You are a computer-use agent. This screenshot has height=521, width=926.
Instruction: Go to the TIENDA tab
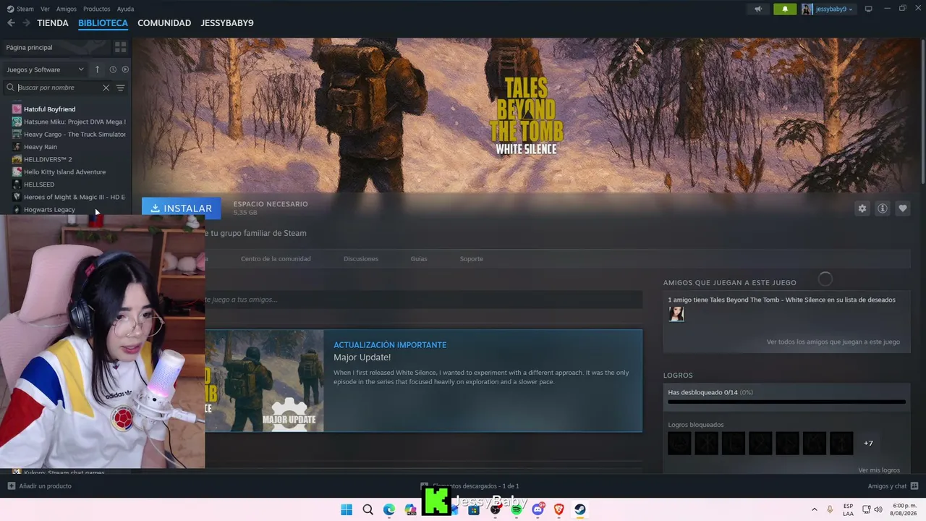tap(53, 23)
